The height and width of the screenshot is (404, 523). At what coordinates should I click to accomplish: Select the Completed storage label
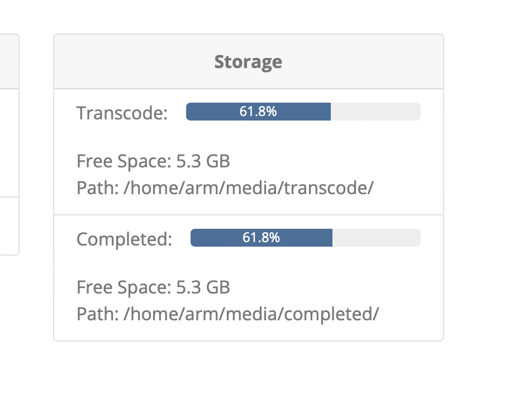[124, 239]
